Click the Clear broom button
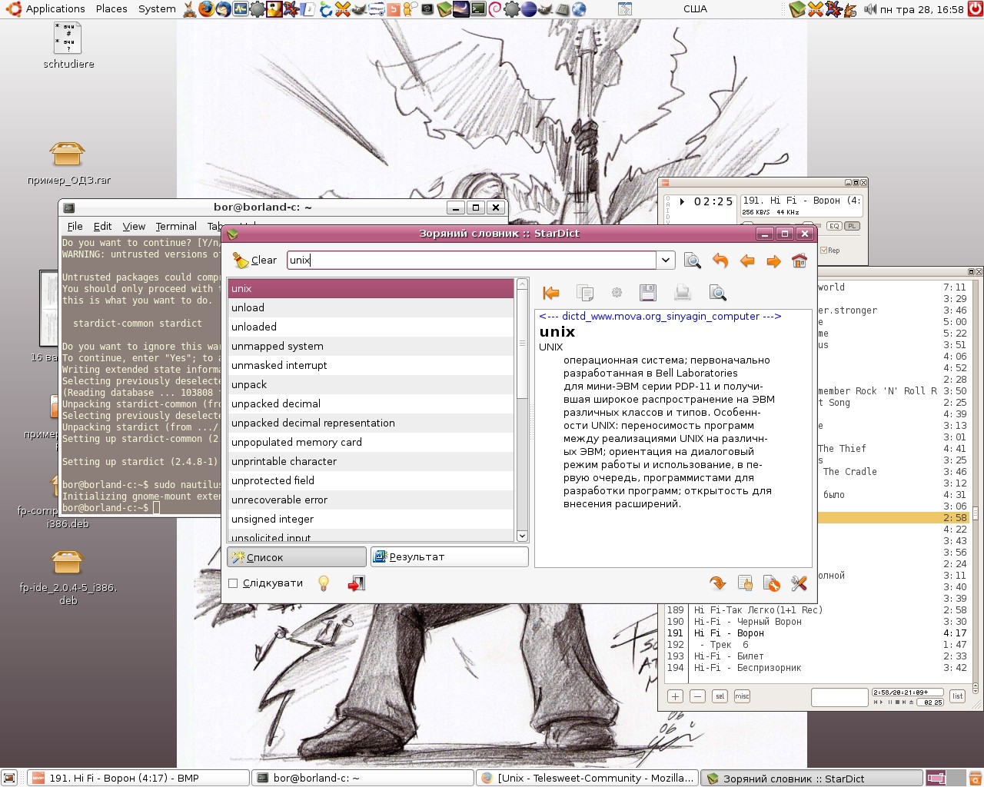Screen dimensions: 984x787 point(254,261)
